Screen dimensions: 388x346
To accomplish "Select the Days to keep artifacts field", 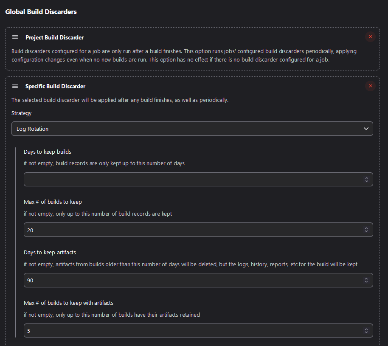I will click(191, 280).
